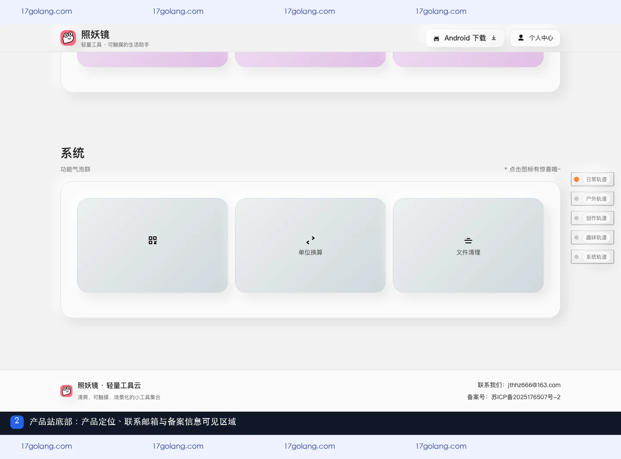Click the footer title 照妖镜 · 轻量工具云
Screen dimensions: 621x459
(x=109, y=385)
